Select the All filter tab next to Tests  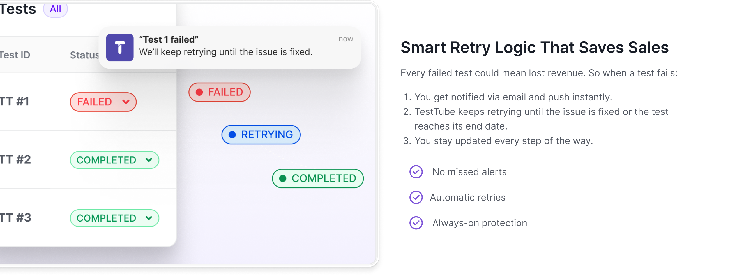tap(56, 9)
